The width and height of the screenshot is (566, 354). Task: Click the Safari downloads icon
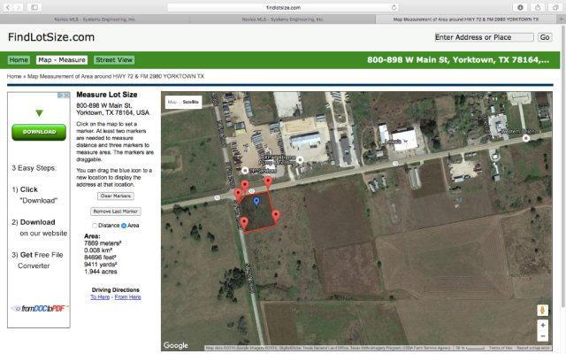tap(520, 7)
